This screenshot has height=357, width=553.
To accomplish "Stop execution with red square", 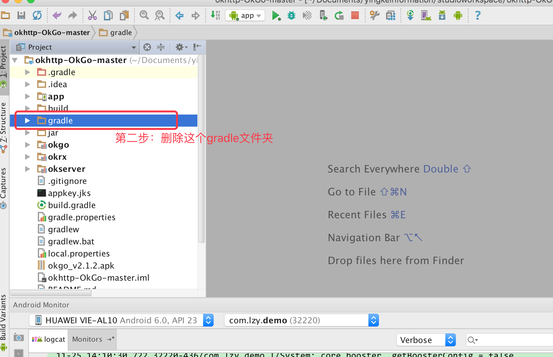I will point(355,15).
